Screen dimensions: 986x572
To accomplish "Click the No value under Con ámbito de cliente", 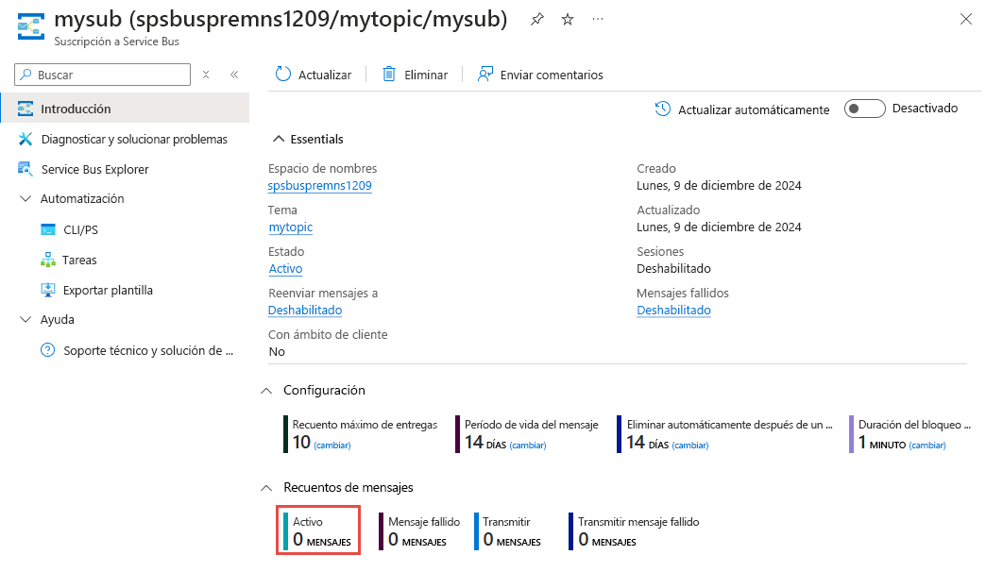I will (x=277, y=351).
